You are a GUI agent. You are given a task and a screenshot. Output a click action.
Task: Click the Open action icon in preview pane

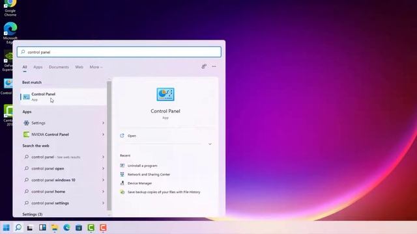[122, 136]
